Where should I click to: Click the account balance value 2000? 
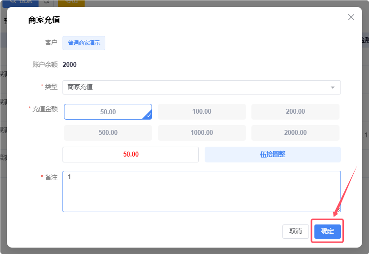point(70,64)
